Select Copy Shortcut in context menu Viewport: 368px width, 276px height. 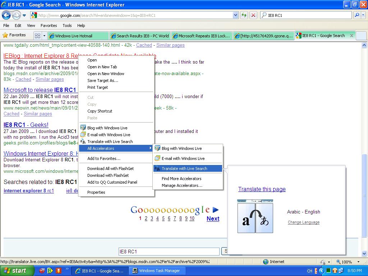tap(116, 111)
